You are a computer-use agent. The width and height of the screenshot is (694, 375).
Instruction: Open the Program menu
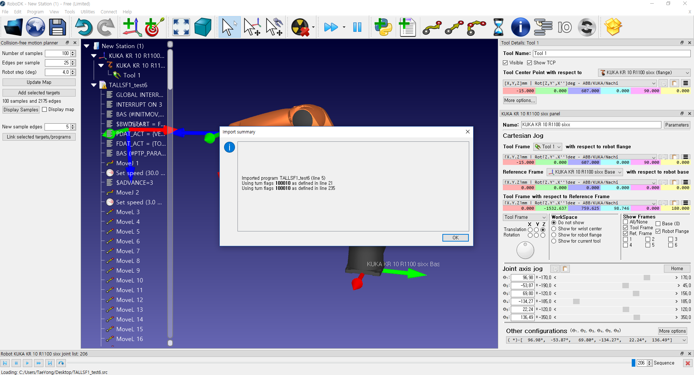click(x=35, y=12)
